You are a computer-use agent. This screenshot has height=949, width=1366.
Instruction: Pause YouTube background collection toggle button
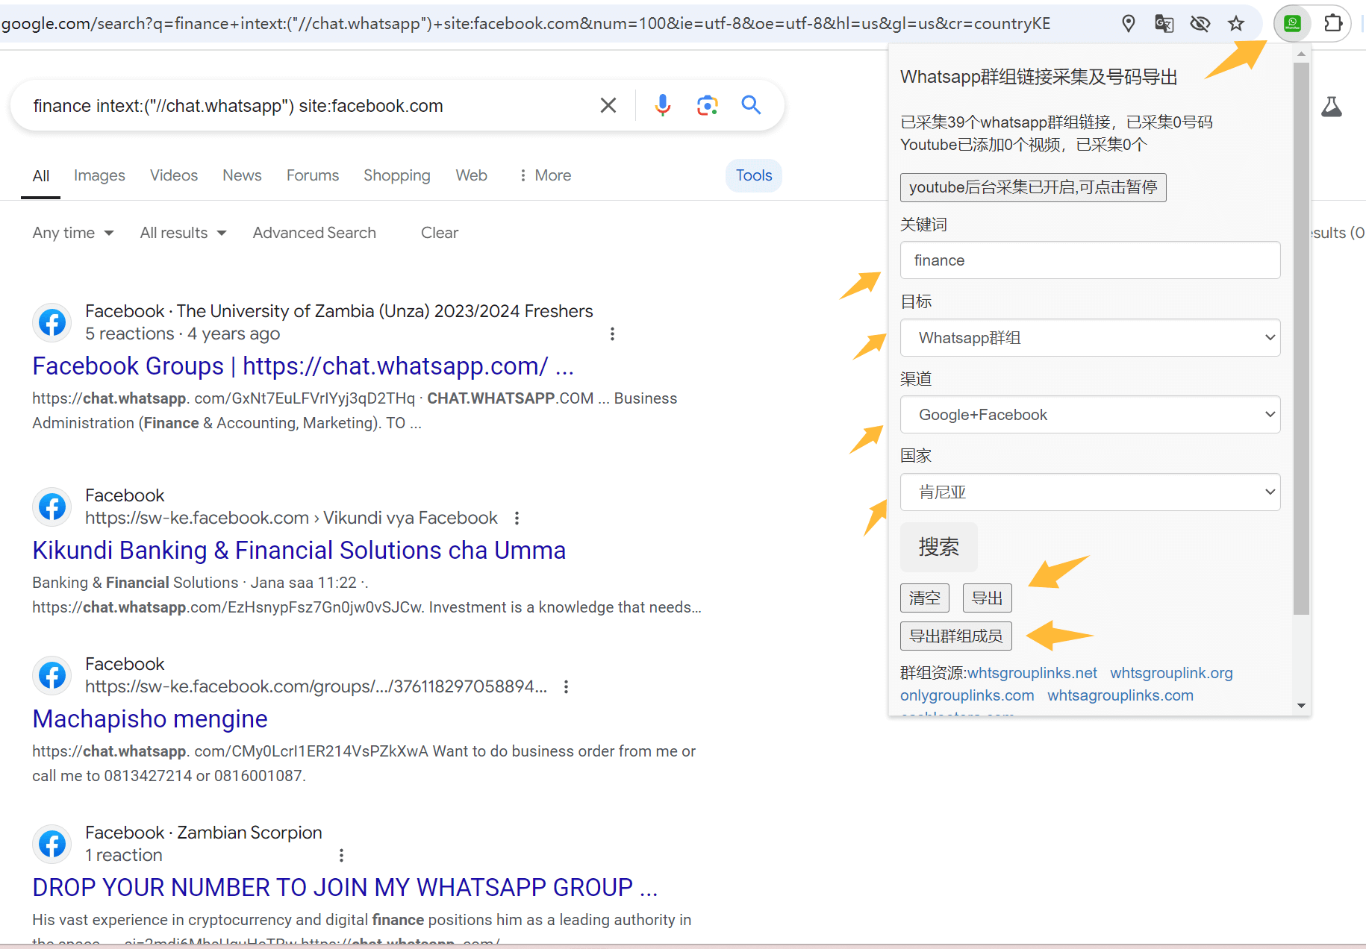click(x=1032, y=187)
